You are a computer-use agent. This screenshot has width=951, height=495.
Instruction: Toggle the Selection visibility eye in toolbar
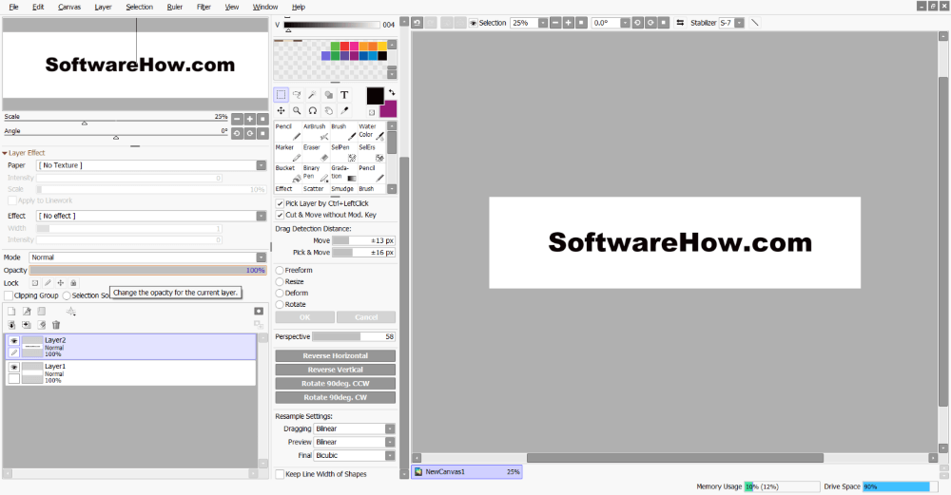pos(473,23)
